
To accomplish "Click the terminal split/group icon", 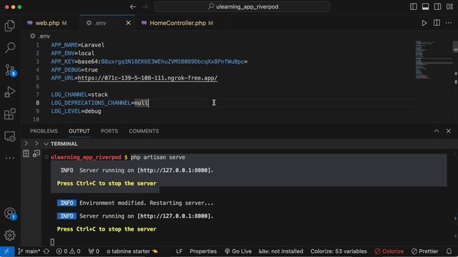I will tap(36, 153).
